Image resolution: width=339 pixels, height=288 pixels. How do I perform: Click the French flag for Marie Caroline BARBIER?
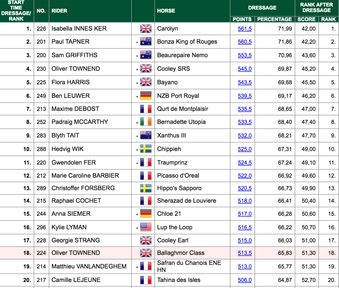(x=146, y=176)
